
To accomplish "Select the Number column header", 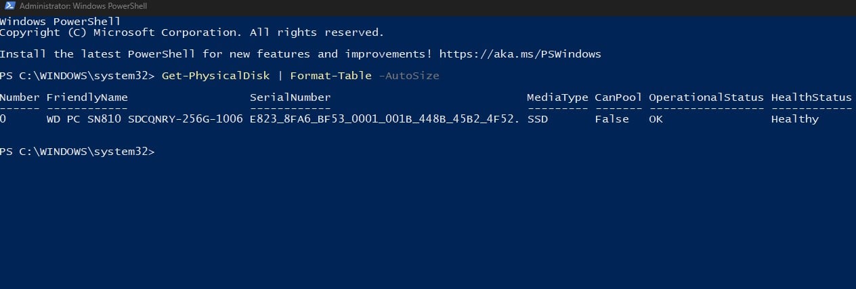I will click(x=20, y=97).
